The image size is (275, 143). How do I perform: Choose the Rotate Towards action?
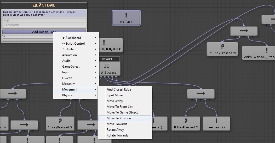(125, 135)
